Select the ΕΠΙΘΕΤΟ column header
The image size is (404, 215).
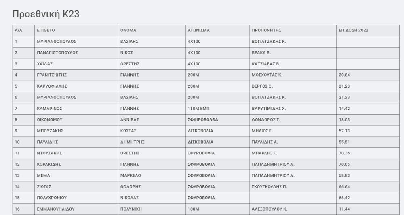click(46, 30)
